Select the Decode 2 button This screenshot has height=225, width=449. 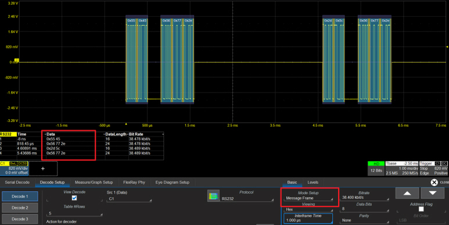pos(20,208)
